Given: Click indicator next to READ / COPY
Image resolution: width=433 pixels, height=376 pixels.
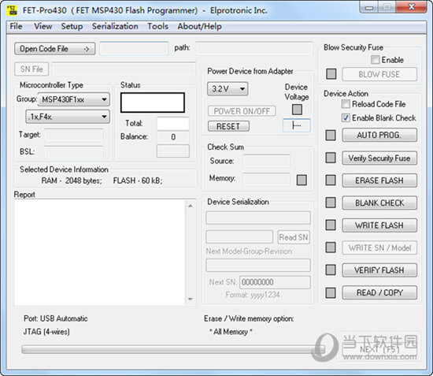Looking at the screenshot, I should coord(331,292).
